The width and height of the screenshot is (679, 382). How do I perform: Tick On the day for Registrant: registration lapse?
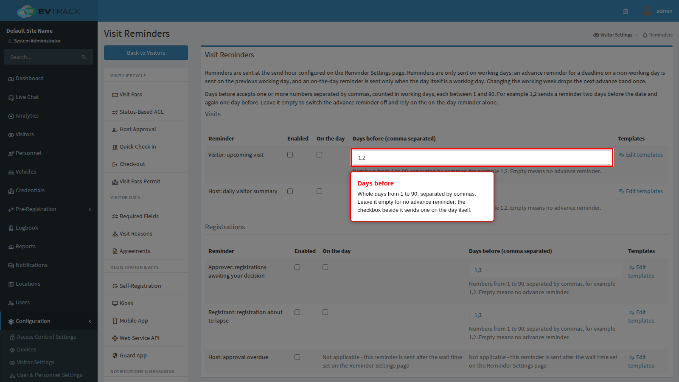(x=325, y=312)
